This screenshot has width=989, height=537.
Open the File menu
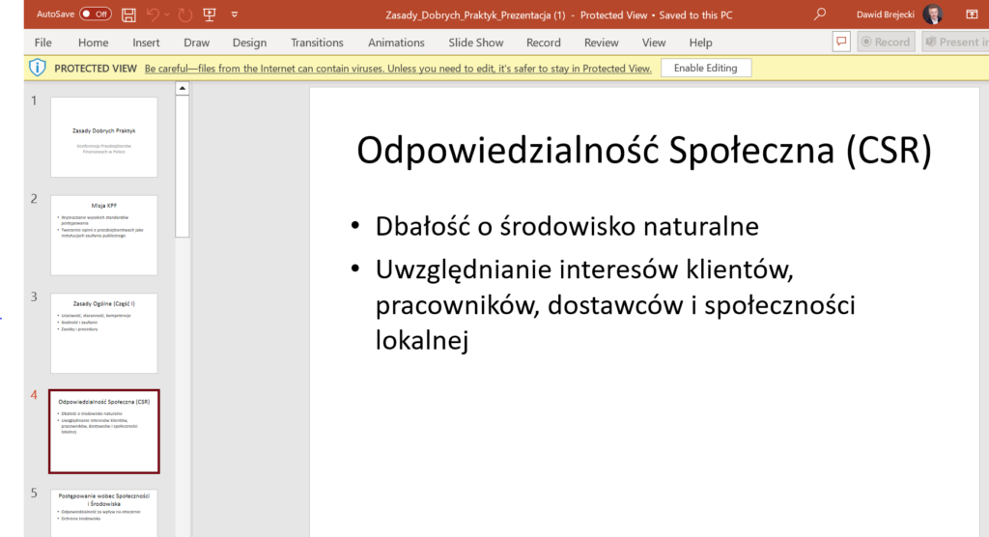pyautogui.click(x=42, y=42)
